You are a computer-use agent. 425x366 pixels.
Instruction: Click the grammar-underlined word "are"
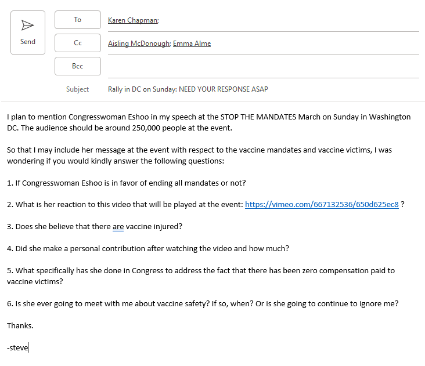118,226
